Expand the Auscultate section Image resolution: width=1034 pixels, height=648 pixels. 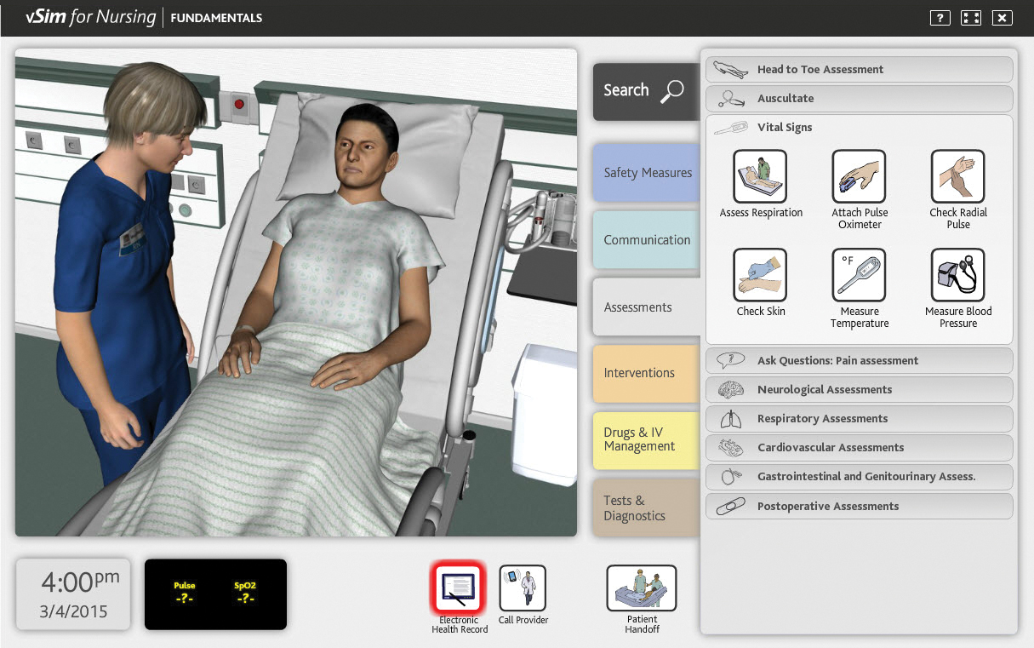(x=859, y=98)
